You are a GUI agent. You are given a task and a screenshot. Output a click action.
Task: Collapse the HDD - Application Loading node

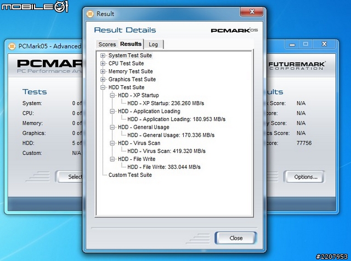click(112, 111)
